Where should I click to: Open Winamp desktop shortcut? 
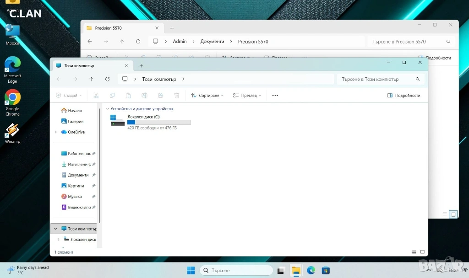(x=12, y=133)
